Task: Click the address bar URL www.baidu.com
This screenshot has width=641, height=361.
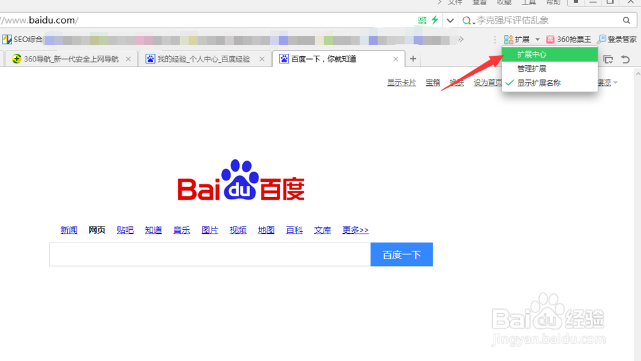Action: point(39,20)
